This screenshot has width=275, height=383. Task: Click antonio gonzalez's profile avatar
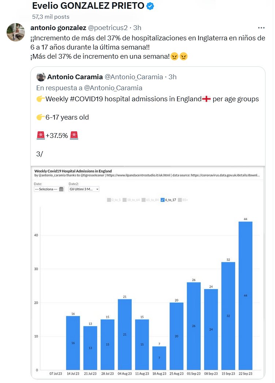16,32
